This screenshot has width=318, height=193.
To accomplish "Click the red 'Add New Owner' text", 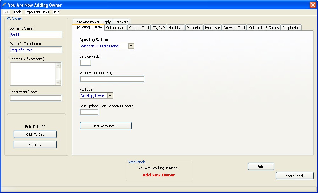I will point(159,175).
